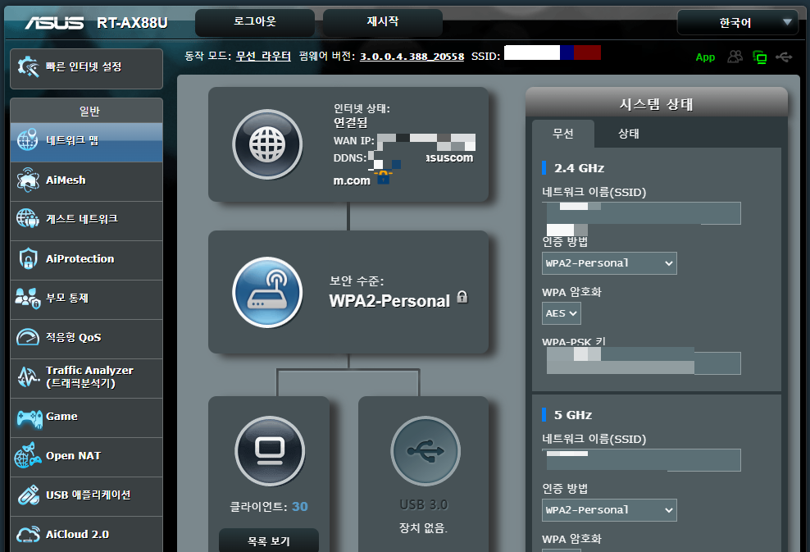The height and width of the screenshot is (552, 810).
Task: Click the green App link
Action: tap(705, 57)
